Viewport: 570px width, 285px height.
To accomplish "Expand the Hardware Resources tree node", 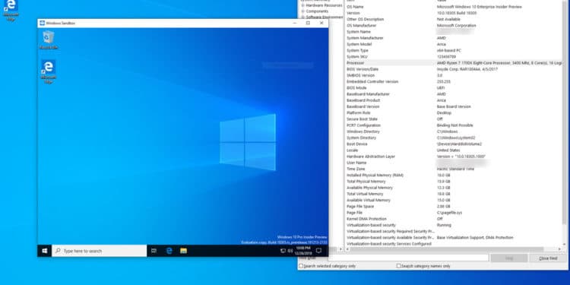I will [x=302, y=5].
